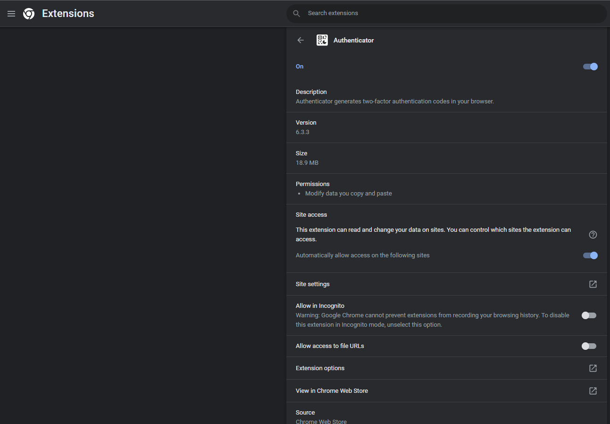Image resolution: width=610 pixels, height=424 pixels.
Task: Click the Version heading
Action: [x=306, y=123]
